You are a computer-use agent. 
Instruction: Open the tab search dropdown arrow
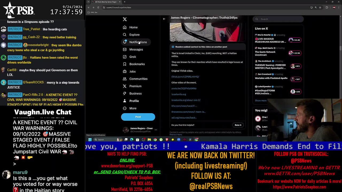coord(88,2)
